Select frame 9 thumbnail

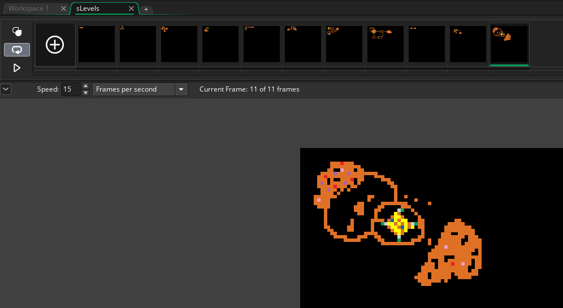pos(427,44)
